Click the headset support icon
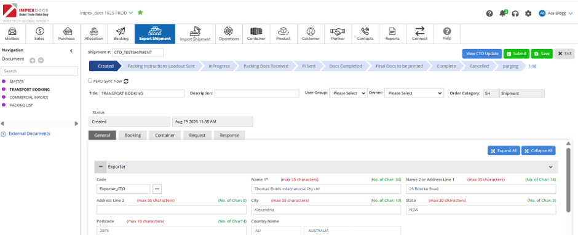The width and height of the screenshot is (578, 235). [515, 13]
